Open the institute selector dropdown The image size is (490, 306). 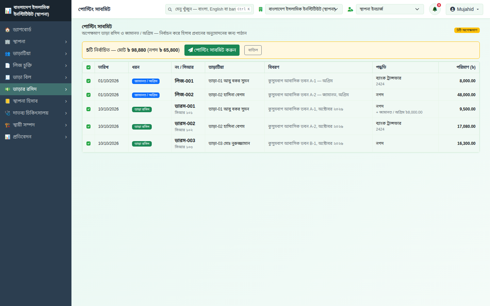point(304,9)
